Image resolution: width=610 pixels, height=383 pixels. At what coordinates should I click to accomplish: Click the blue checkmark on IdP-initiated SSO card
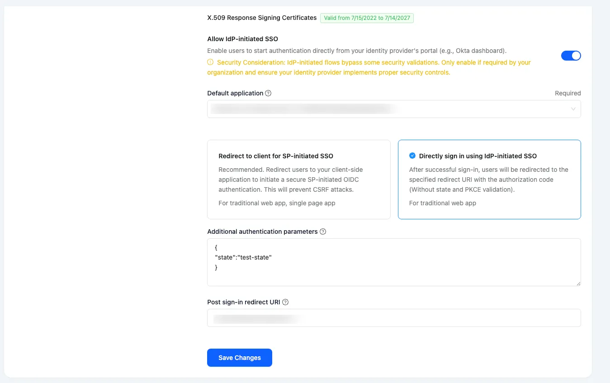(412, 155)
